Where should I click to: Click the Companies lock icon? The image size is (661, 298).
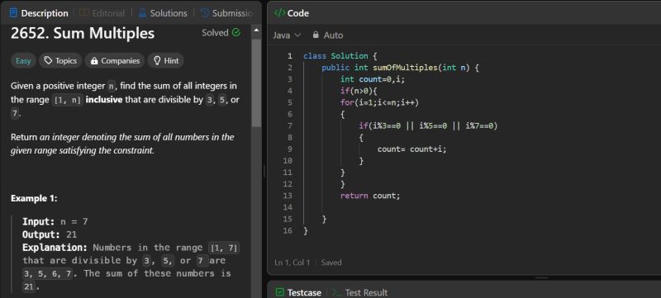94,61
